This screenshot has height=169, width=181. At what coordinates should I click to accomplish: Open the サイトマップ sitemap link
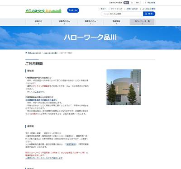(116, 9)
